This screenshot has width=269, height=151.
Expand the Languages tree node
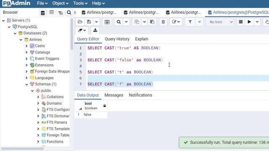click(26, 78)
